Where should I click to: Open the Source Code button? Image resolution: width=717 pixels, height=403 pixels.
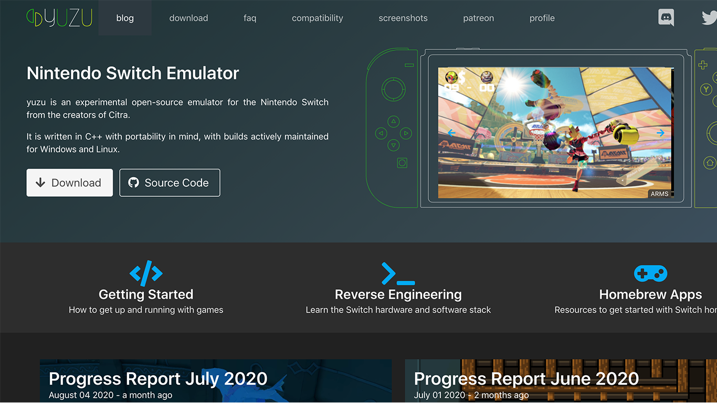click(170, 183)
